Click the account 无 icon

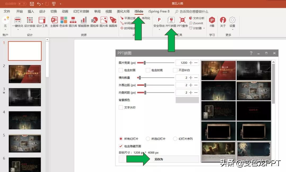5,22
